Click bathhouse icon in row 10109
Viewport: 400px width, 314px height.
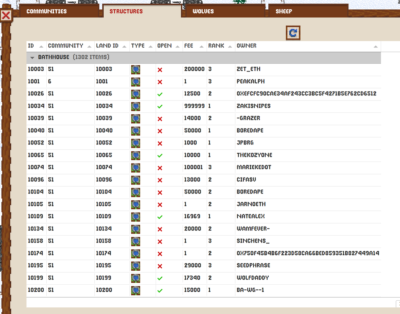pos(135,217)
